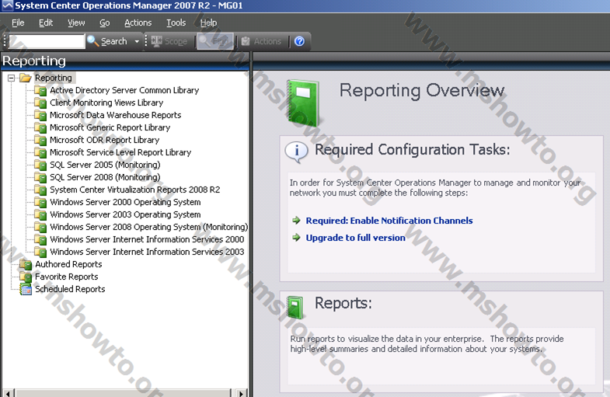Click Required: Enable Notification Channels link

pyautogui.click(x=389, y=221)
